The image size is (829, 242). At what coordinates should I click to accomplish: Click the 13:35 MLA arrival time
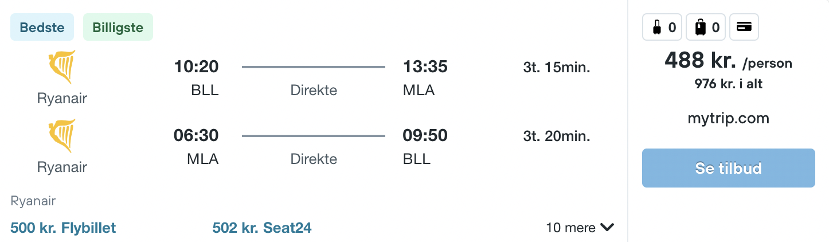click(x=425, y=67)
